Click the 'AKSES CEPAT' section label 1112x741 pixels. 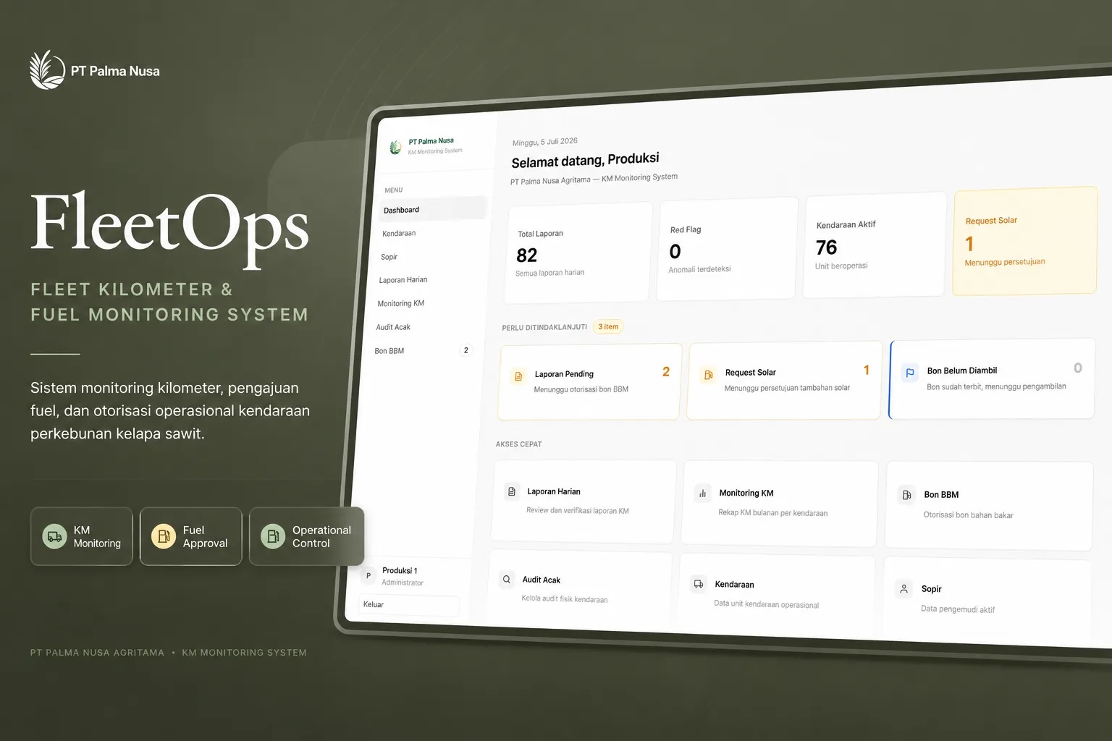pyautogui.click(x=518, y=444)
